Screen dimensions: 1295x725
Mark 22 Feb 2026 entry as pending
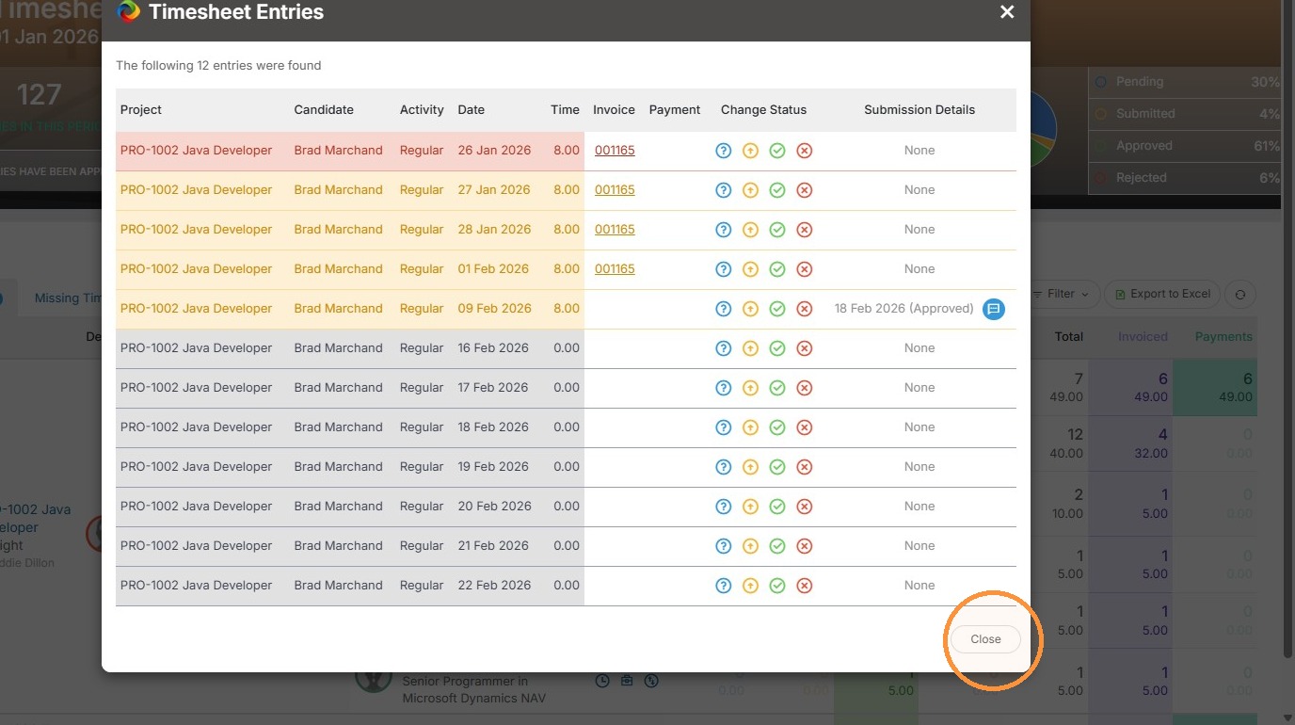click(x=724, y=586)
